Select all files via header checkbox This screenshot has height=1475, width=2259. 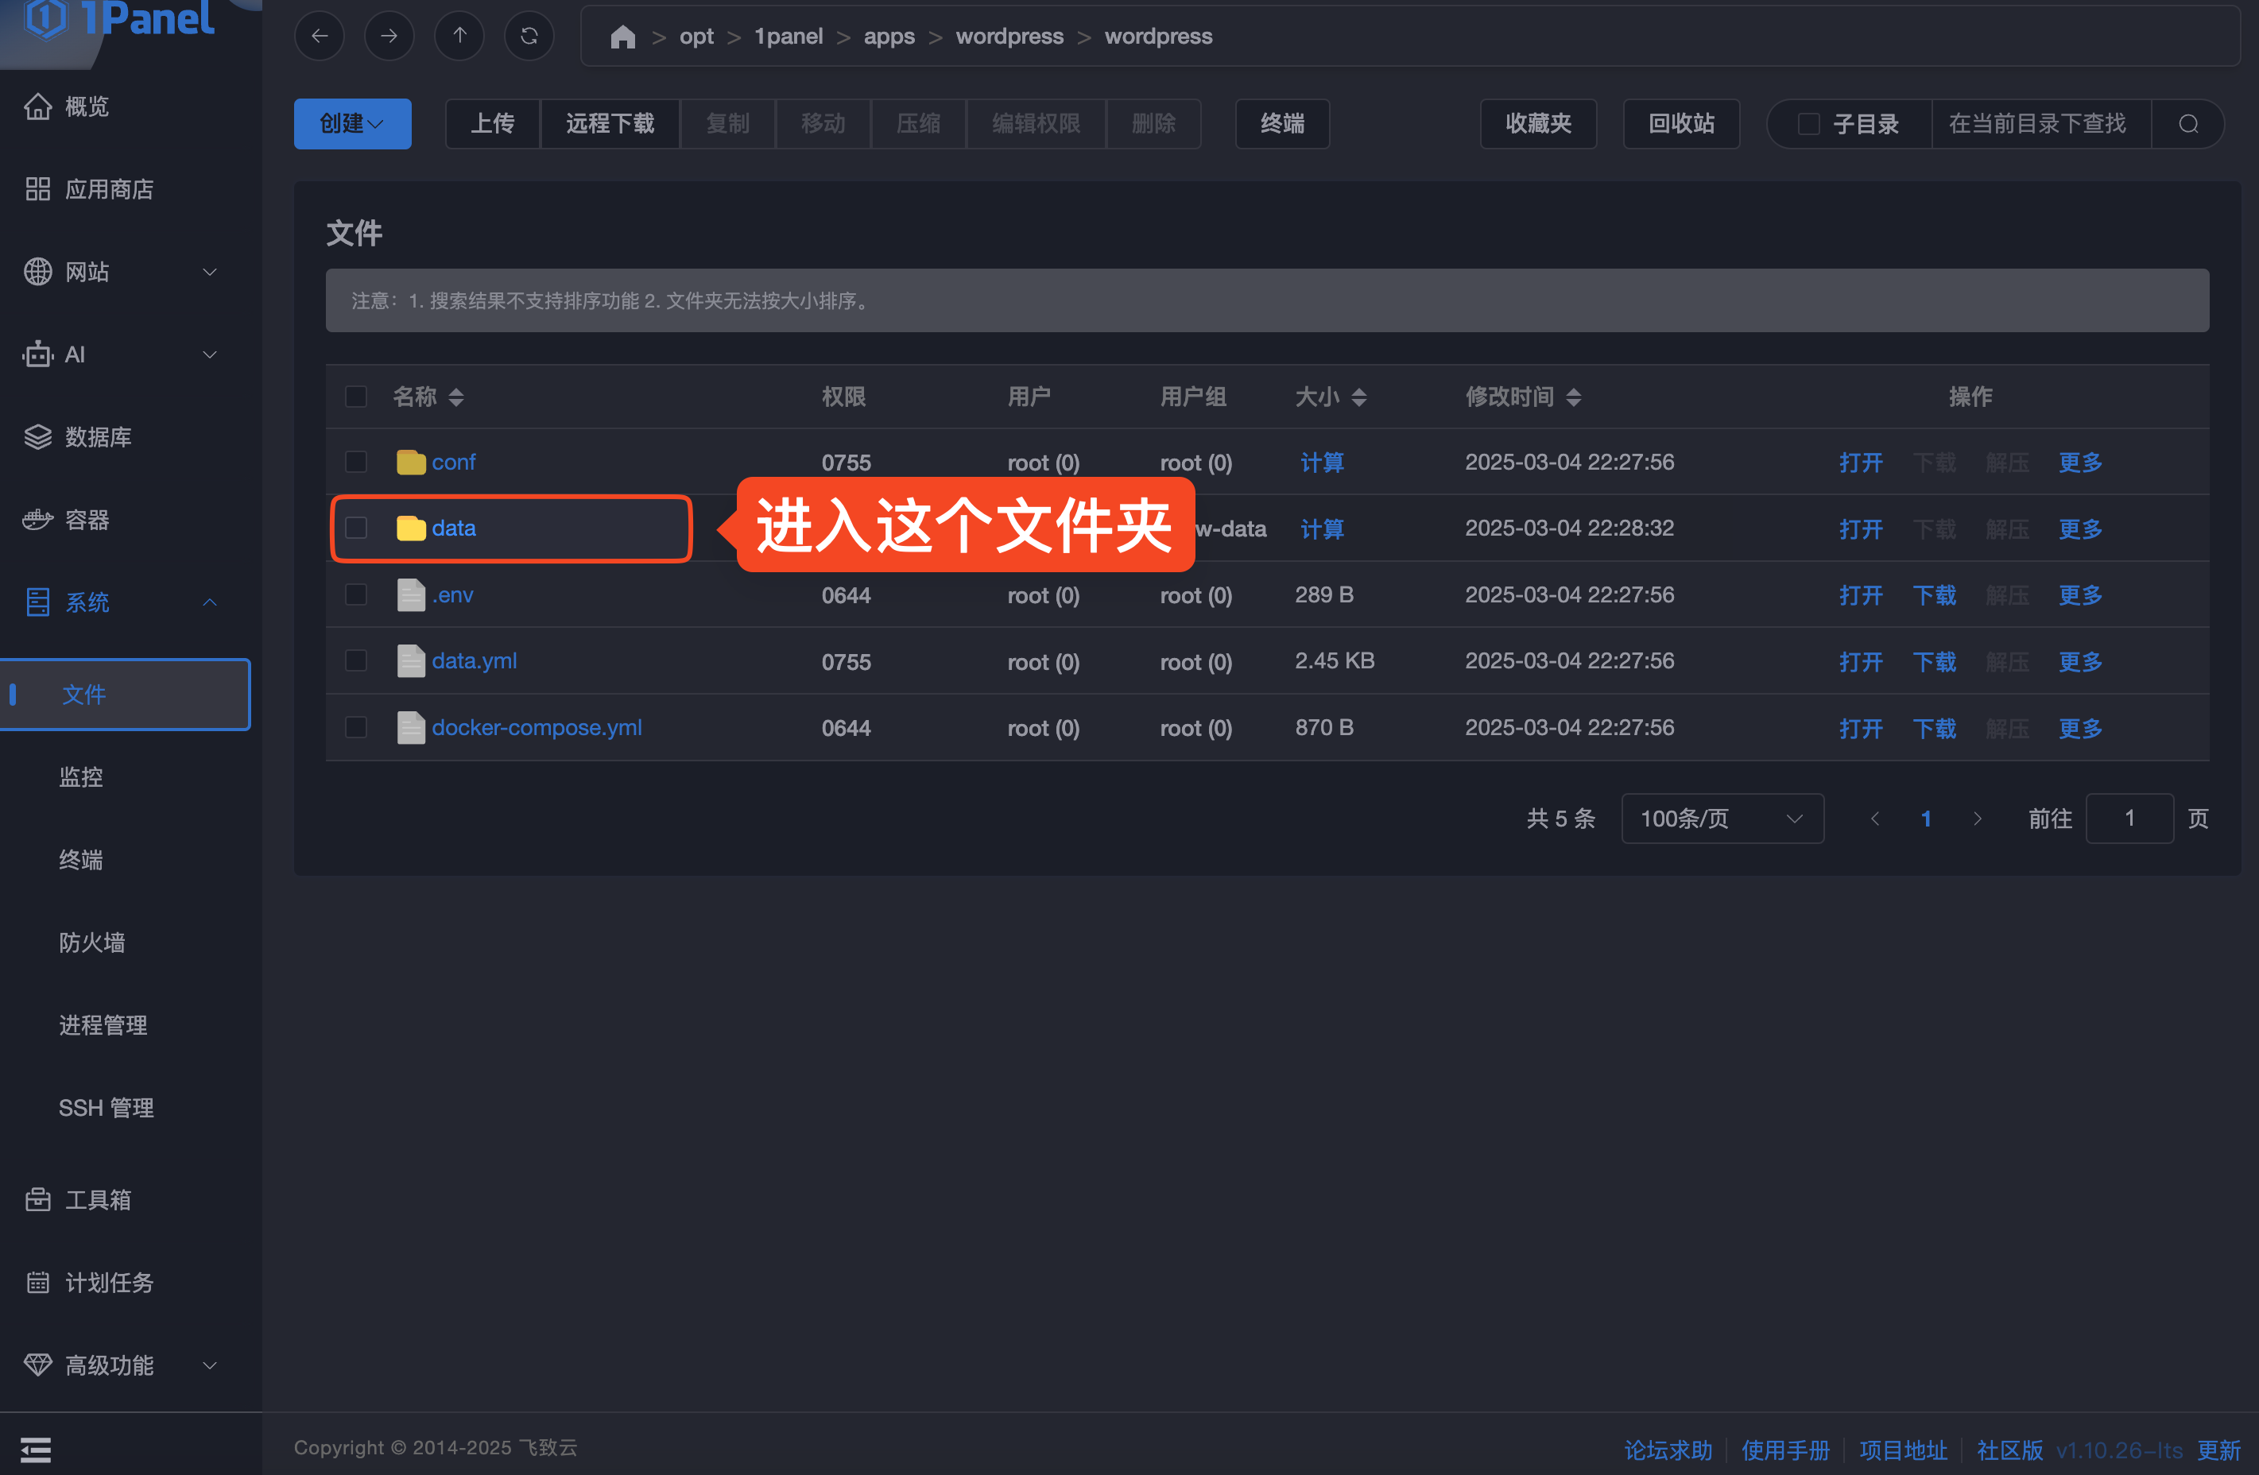click(356, 397)
